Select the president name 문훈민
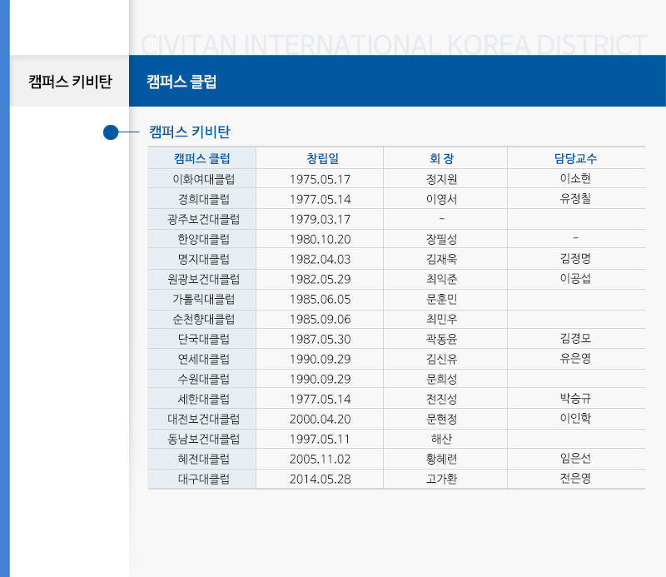The width and height of the screenshot is (666, 577). tap(442, 299)
